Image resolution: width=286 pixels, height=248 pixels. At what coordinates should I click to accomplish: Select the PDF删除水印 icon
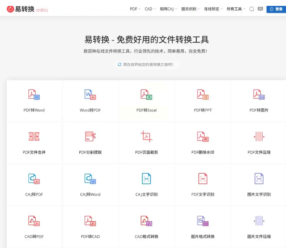pyautogui.click(x=203, y=136)
